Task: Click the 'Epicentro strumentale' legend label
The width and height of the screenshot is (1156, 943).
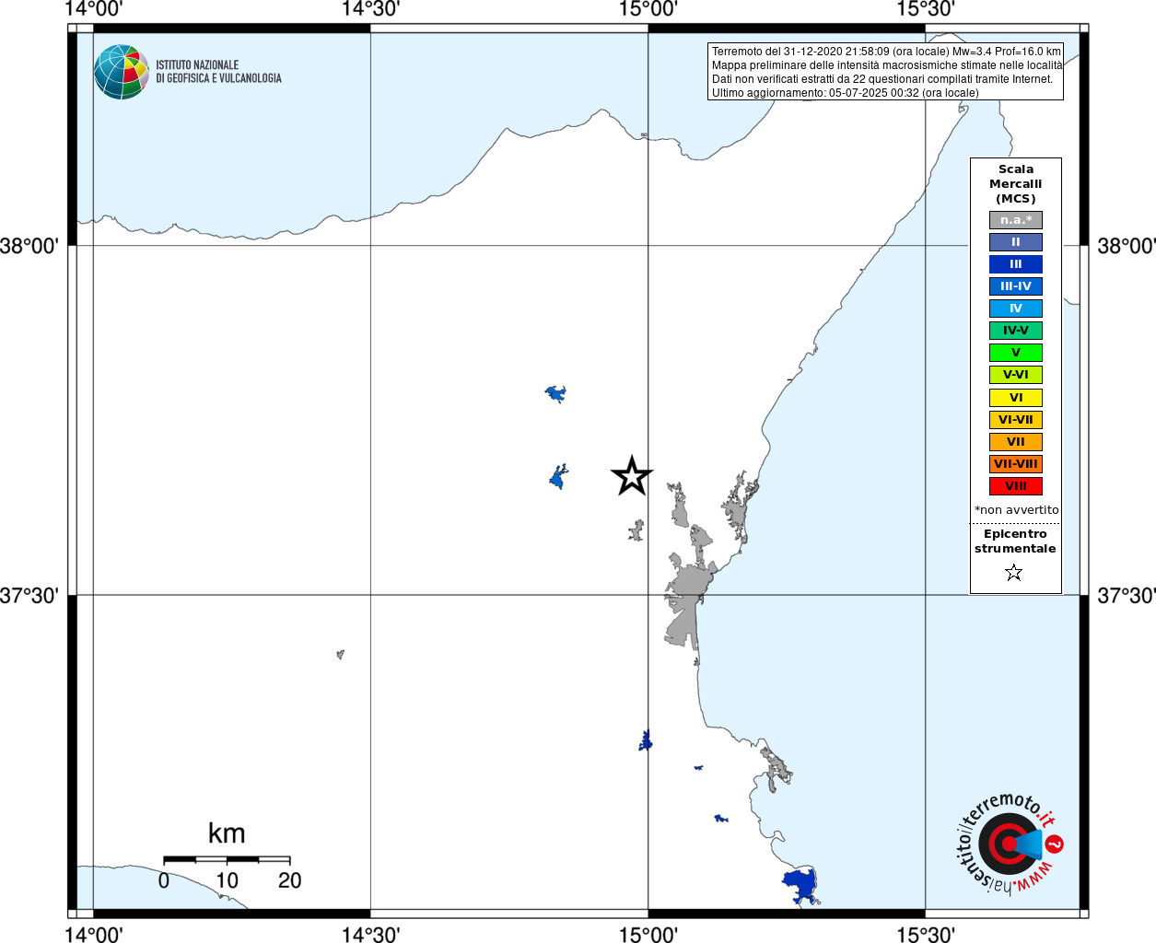Action: (x=1015, y=541)
